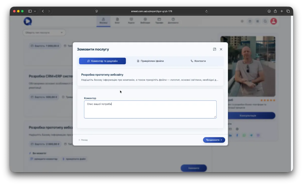Click the user profile avatar
303x185 pixels.
(273, 22)
